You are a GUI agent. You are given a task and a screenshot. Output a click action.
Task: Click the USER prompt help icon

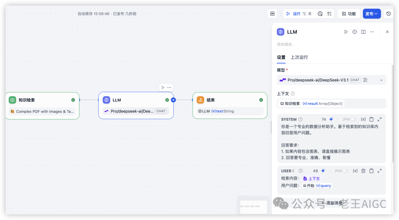300,171
